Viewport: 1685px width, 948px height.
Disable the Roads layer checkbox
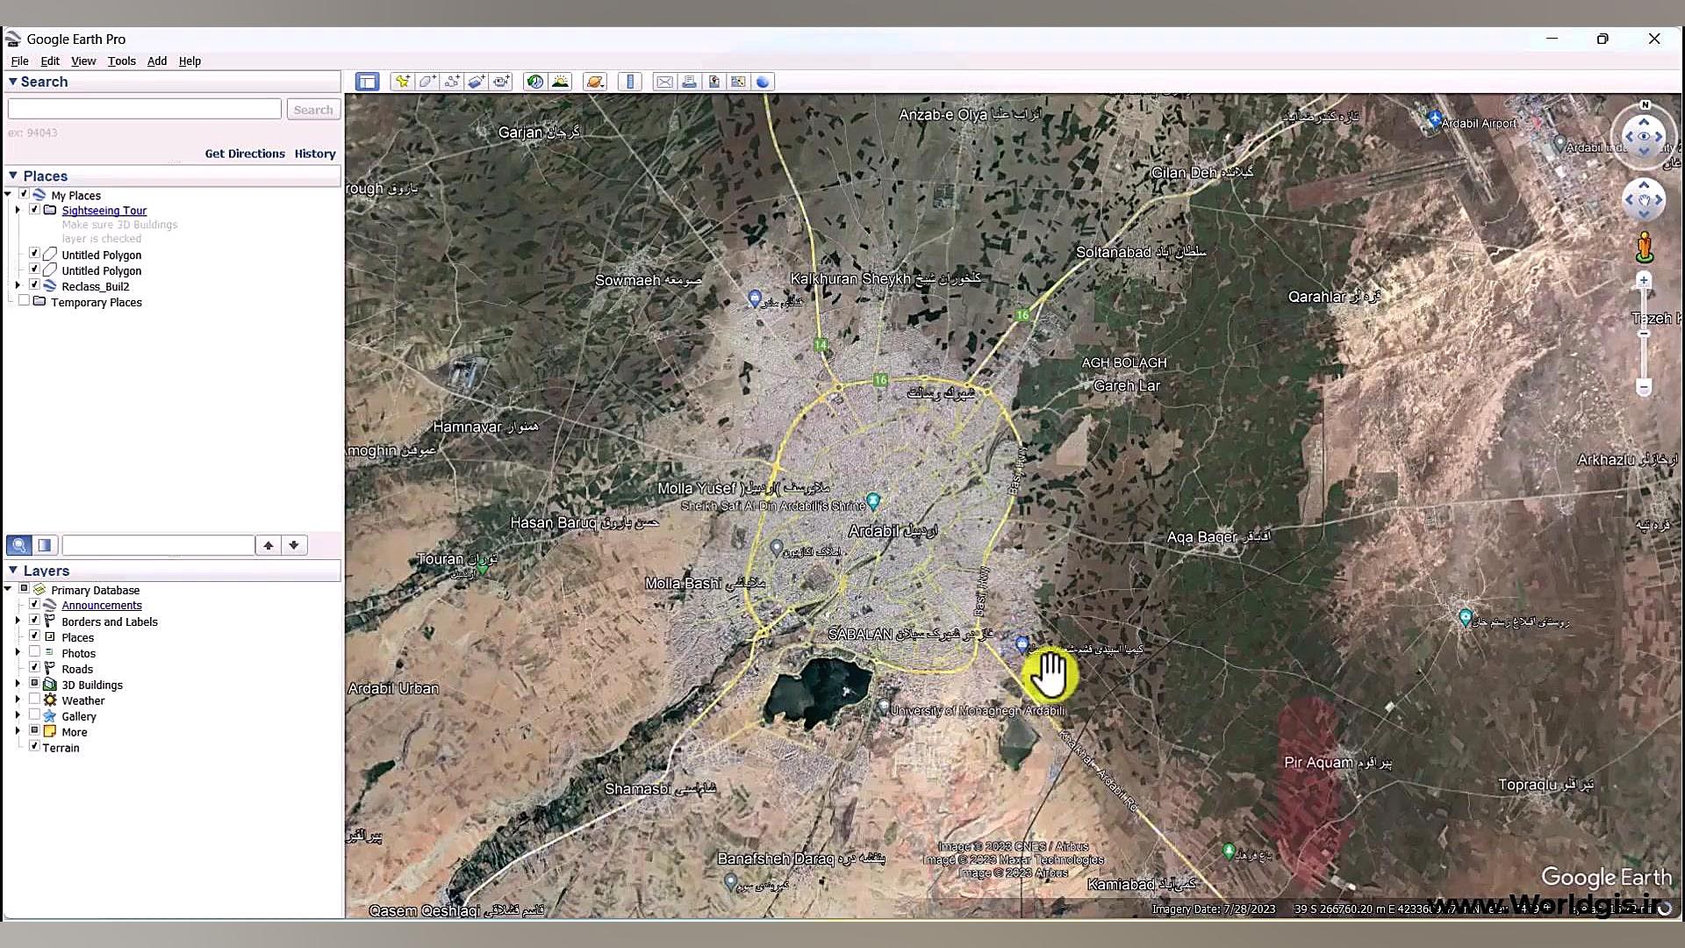[x=34, y=667]
